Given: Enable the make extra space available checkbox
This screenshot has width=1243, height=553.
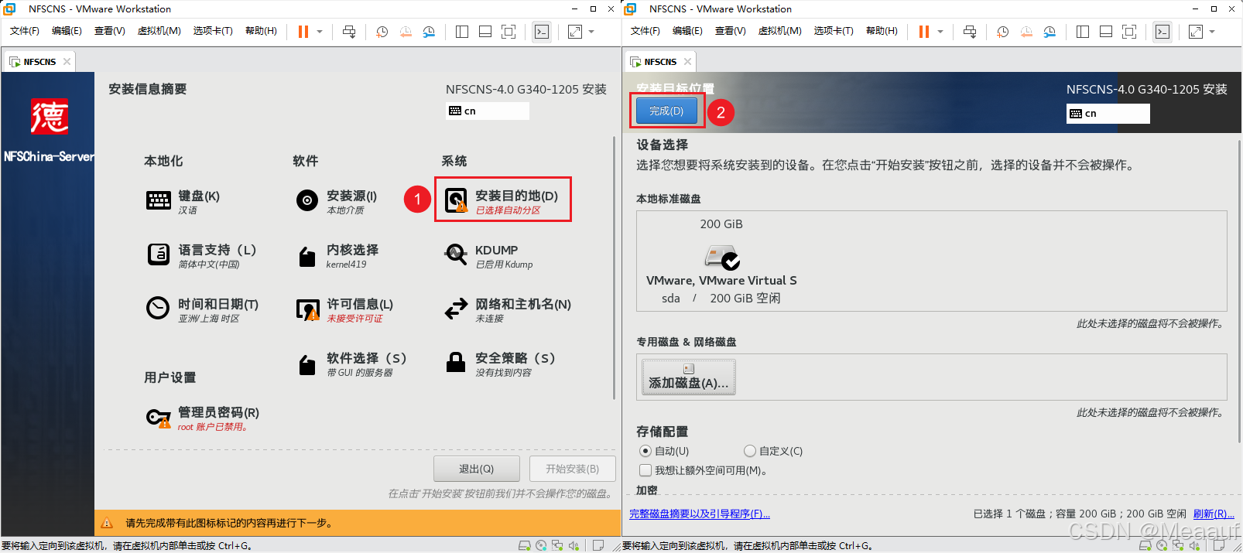Looking at the screenshot, I should [645, 470].
